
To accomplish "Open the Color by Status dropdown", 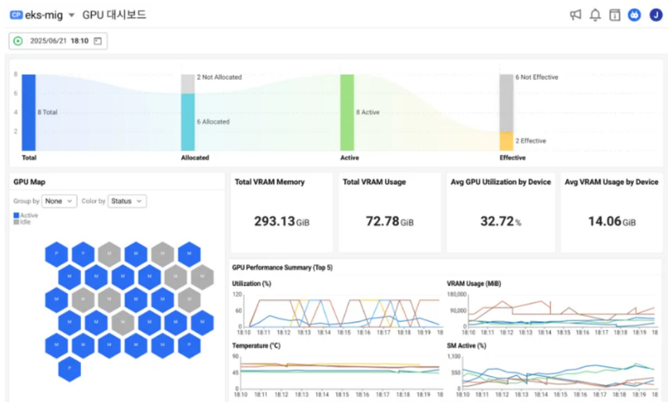I will (127, 201).
